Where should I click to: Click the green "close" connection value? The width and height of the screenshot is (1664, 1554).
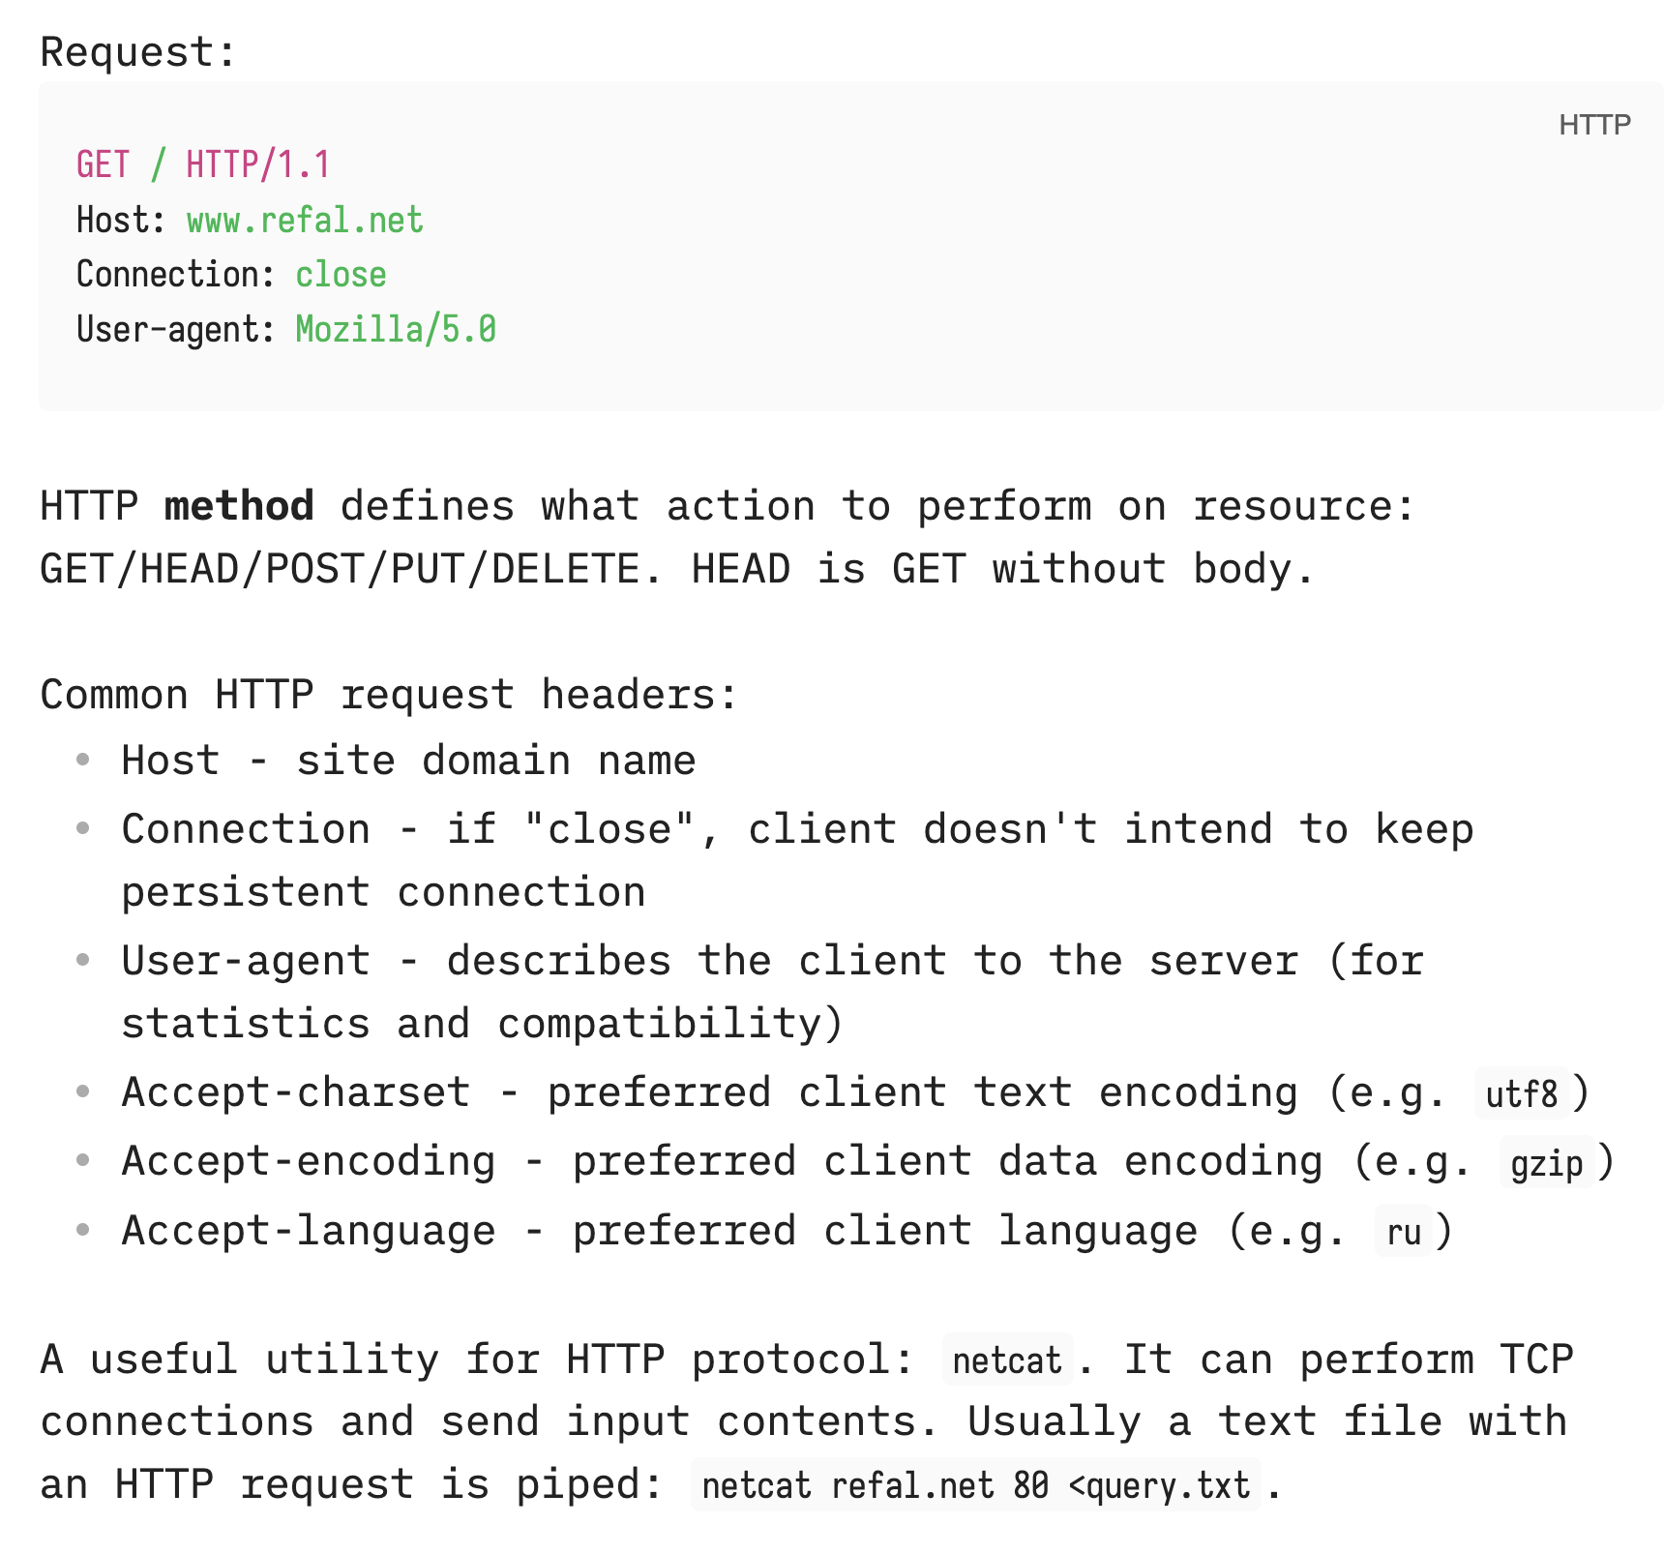[341, 275]
